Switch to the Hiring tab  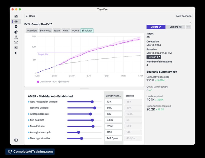pyautogui.click(x=66, y=31)
